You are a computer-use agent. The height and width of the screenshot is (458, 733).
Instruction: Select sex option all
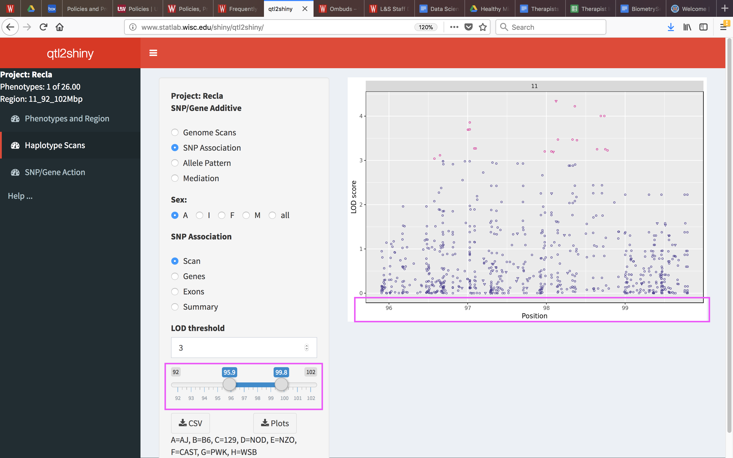tap(272, 215)
